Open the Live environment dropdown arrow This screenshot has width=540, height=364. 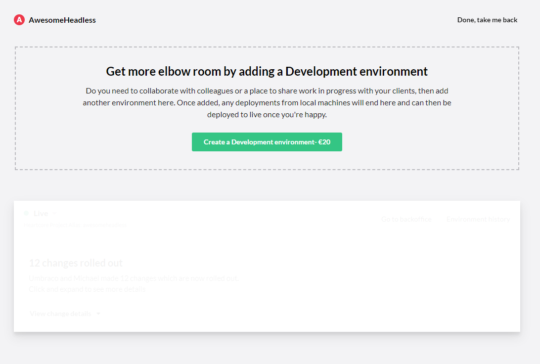(54, 214)
